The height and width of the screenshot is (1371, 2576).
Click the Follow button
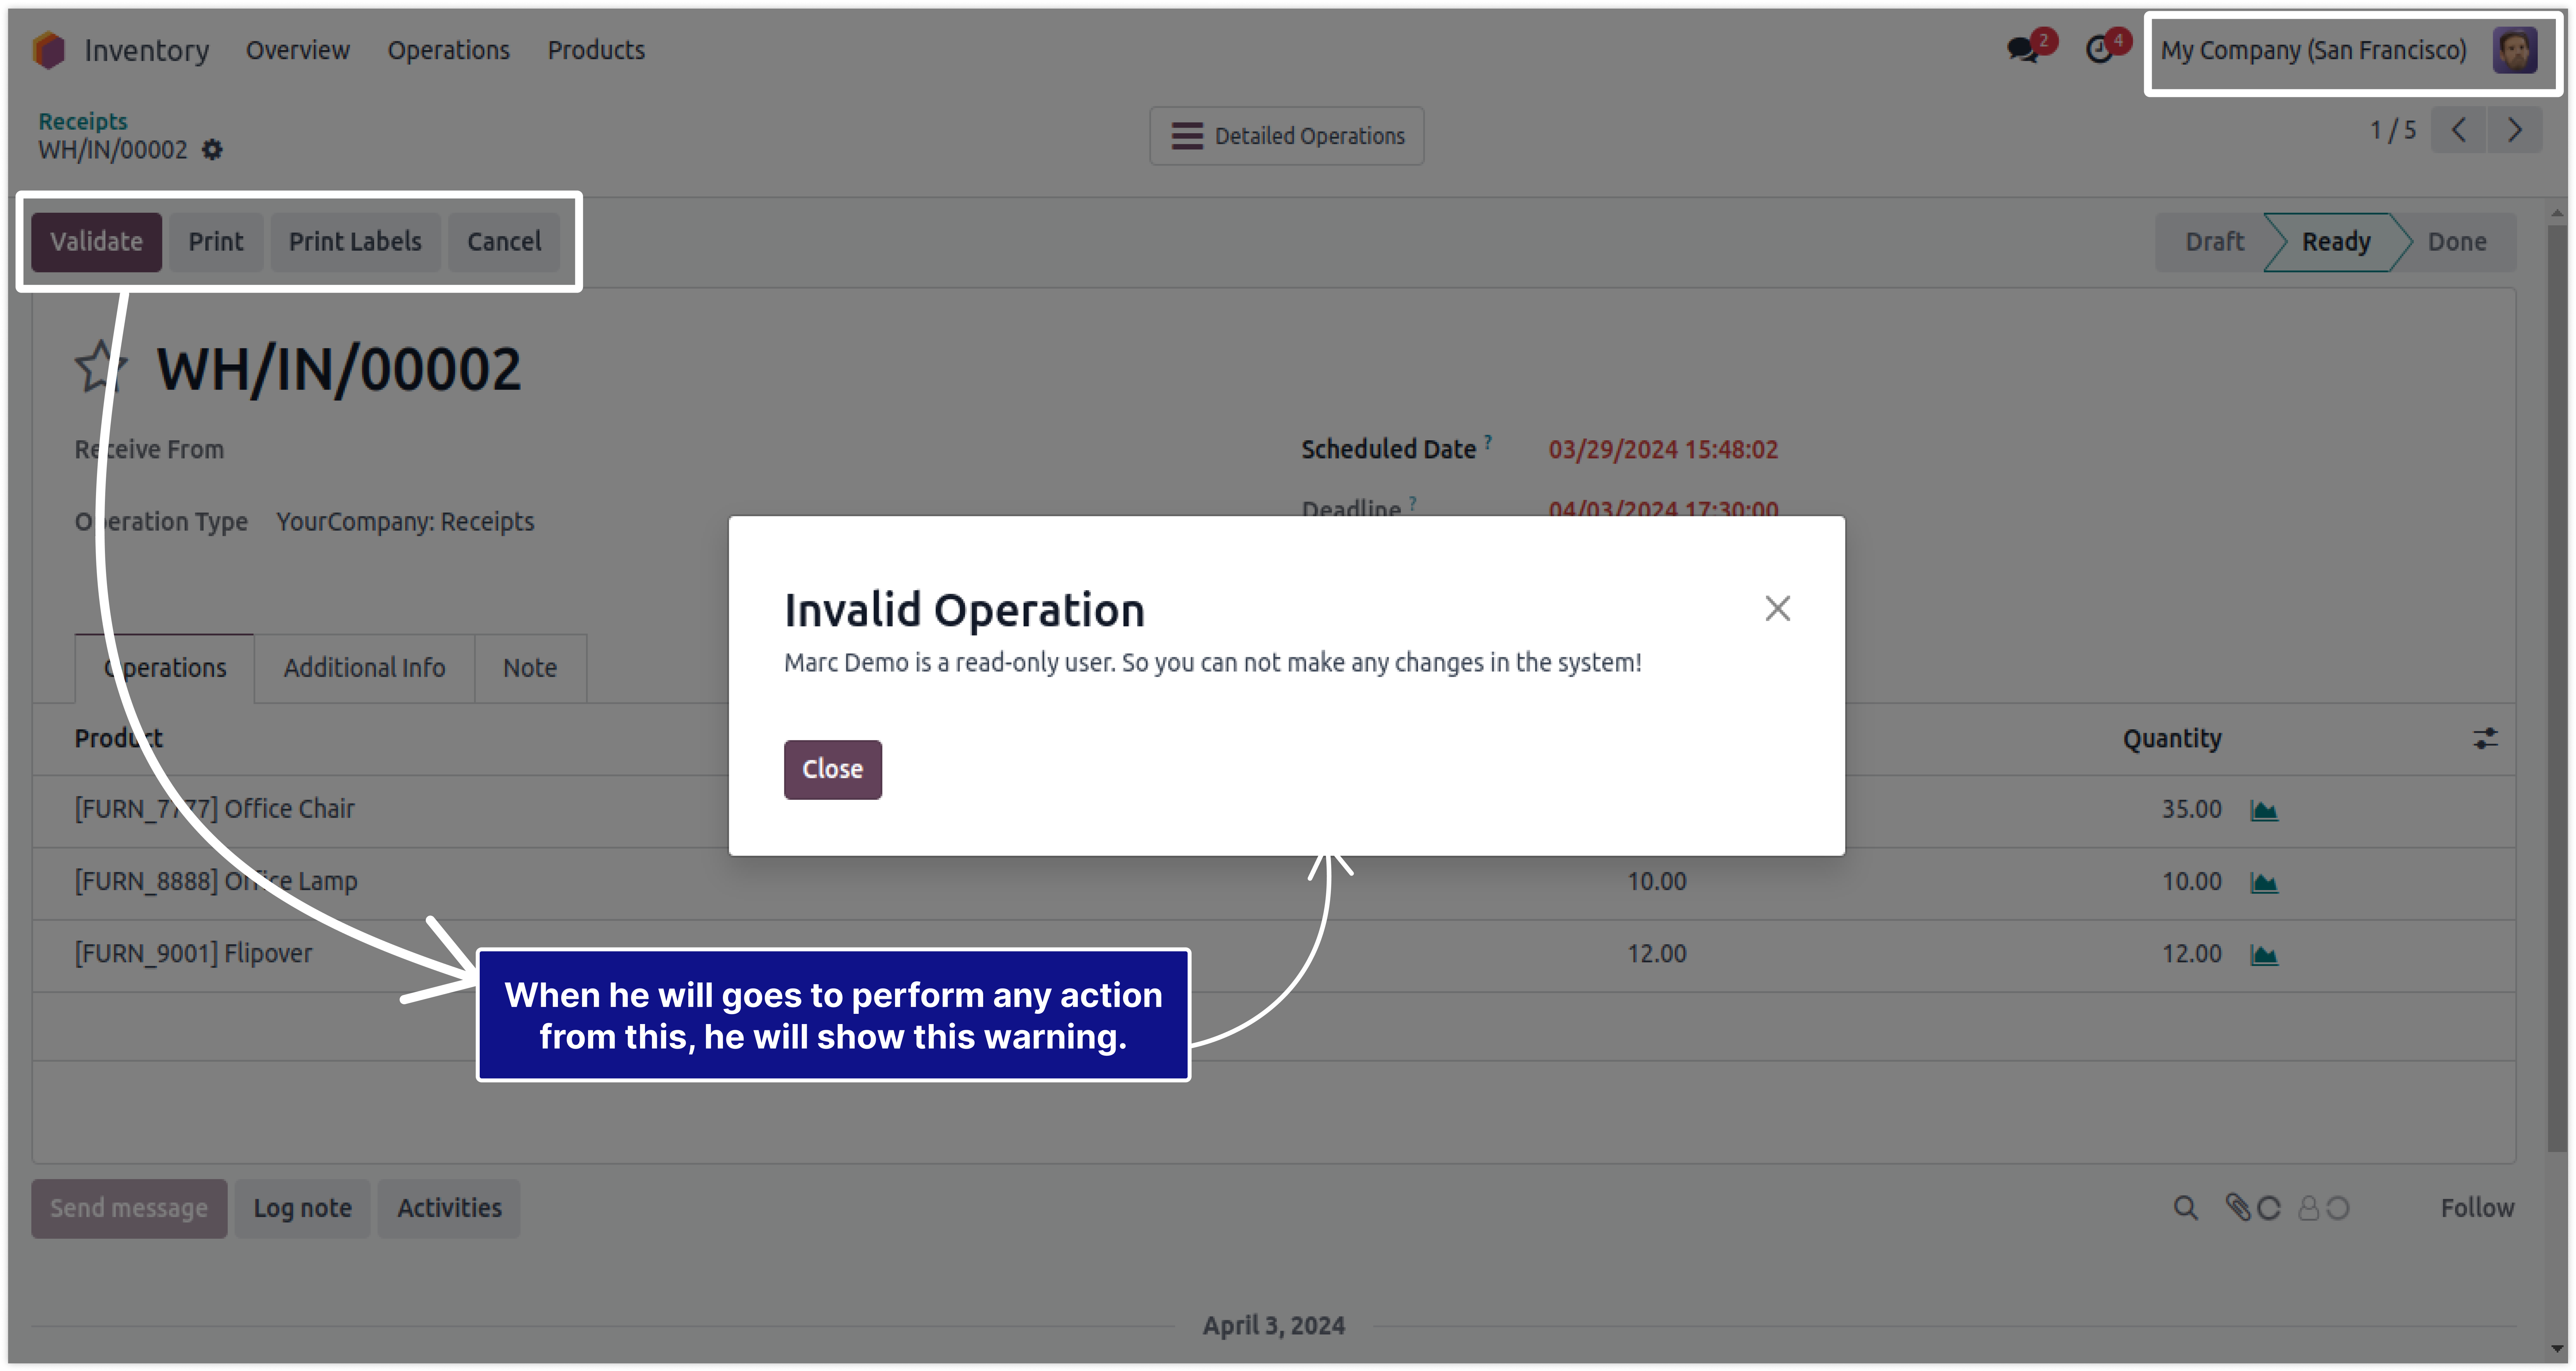2477,1208
